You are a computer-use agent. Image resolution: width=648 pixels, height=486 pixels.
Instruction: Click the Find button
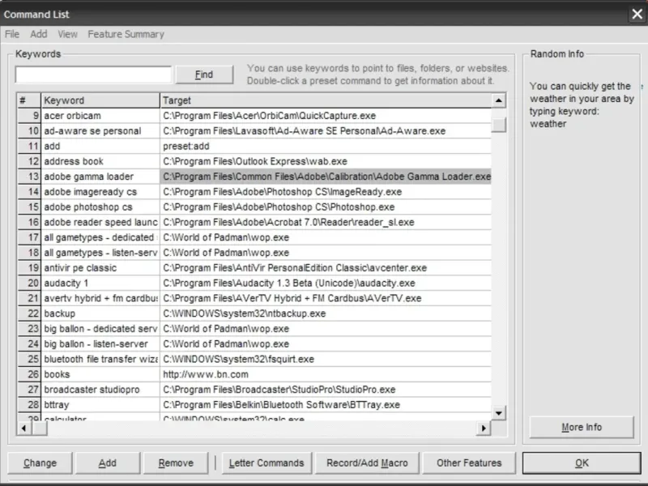[x=204, y=75]
